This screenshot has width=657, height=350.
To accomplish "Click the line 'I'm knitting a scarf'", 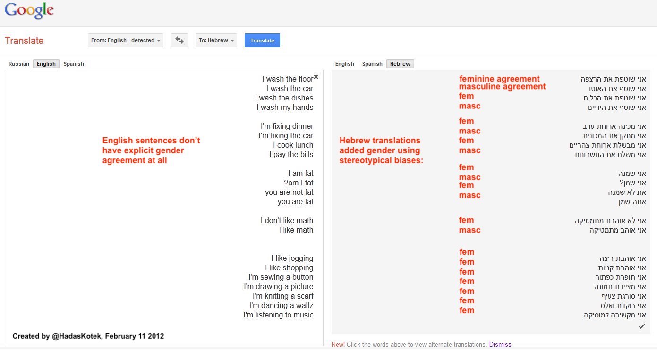I will coord(283,296).
